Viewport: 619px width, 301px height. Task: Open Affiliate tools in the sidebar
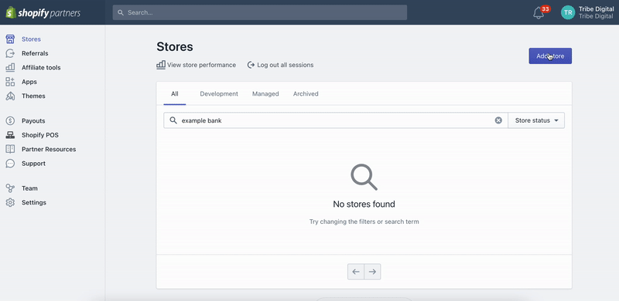[41, 67]
